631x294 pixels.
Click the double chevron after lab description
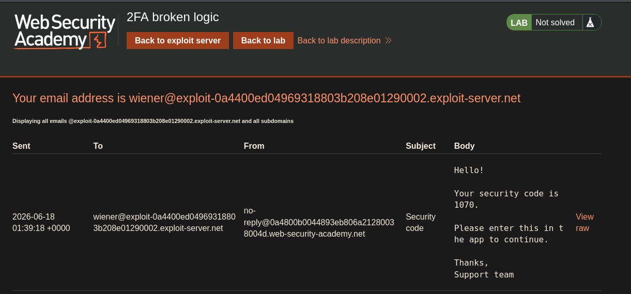(x=388, y=41)
